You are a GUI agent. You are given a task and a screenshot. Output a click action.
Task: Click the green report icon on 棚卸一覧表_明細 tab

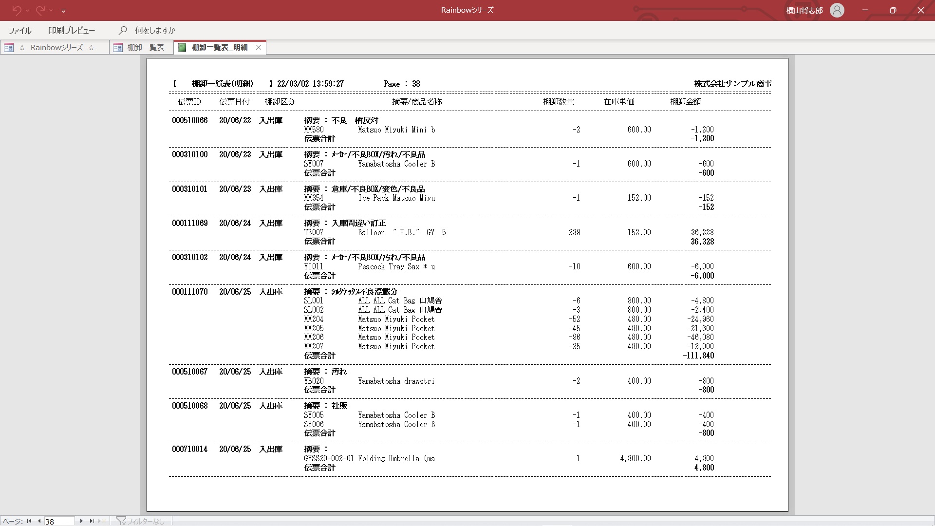182,47
